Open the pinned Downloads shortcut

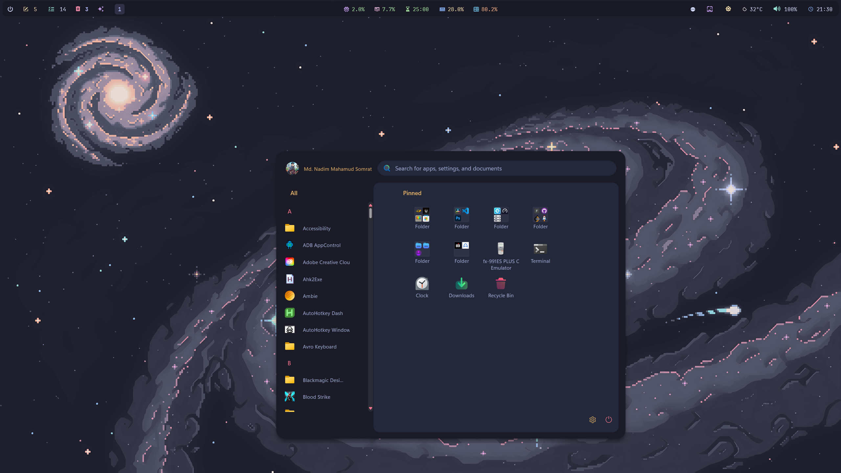[462, 287]
